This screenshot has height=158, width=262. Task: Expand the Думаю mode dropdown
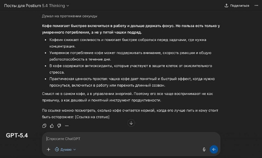pos(65,149)
